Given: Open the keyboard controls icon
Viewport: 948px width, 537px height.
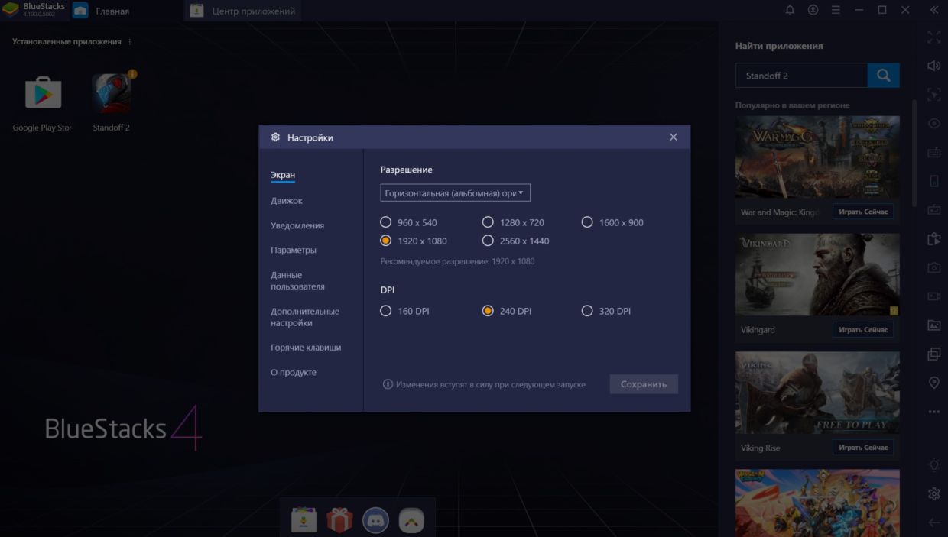Looking at the screenshot, I should pyautogui.click(x=933, y=152).
